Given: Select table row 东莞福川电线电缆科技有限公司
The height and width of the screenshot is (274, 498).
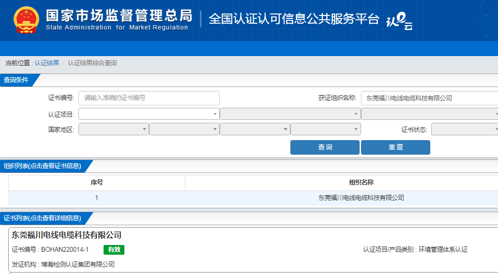Looking at the screenshot, I should tap(253, 198).
